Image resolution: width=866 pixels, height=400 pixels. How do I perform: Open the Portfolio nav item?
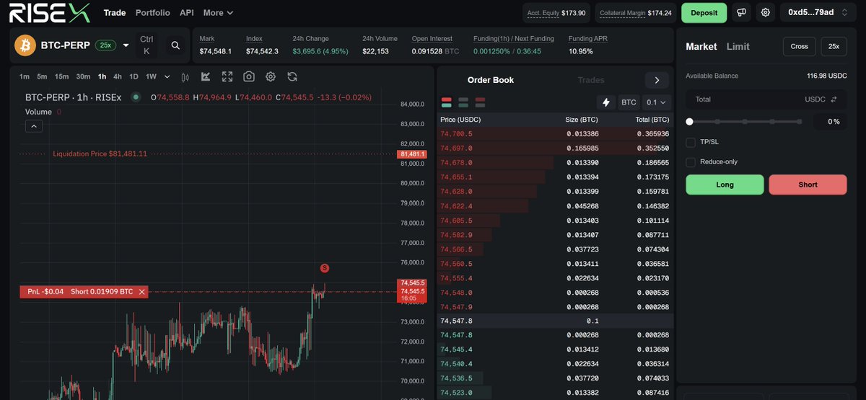[x=153, y=13]
